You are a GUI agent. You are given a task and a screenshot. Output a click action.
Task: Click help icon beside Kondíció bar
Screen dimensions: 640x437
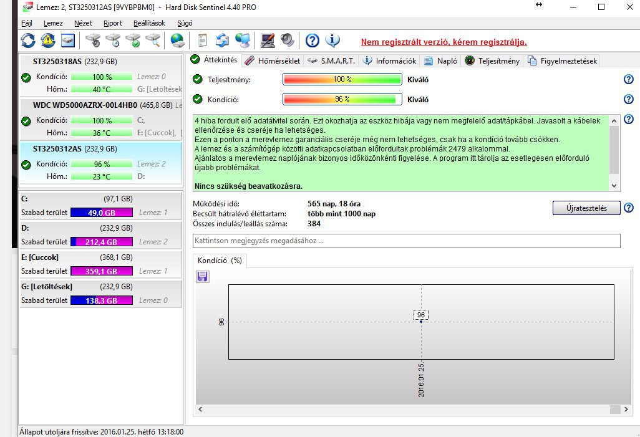tap(629, 99)
